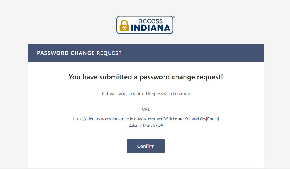The image size is (290, 169).
Task: Click the gold padlock icon in logo
Action: 124,26
